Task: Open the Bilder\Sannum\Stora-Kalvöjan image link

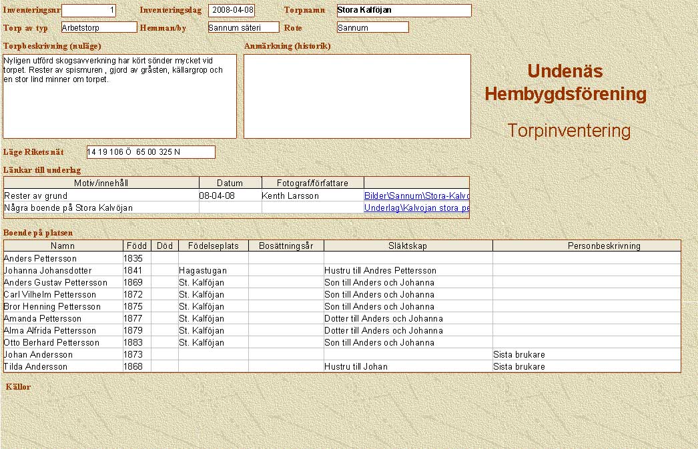Action: click(416, 196)
